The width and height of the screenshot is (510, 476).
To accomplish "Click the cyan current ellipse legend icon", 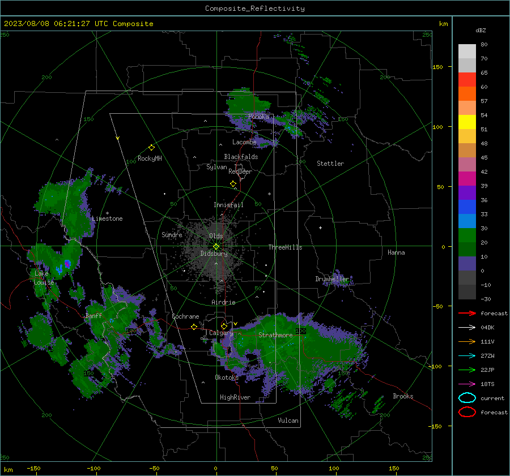I will (467, 398).
